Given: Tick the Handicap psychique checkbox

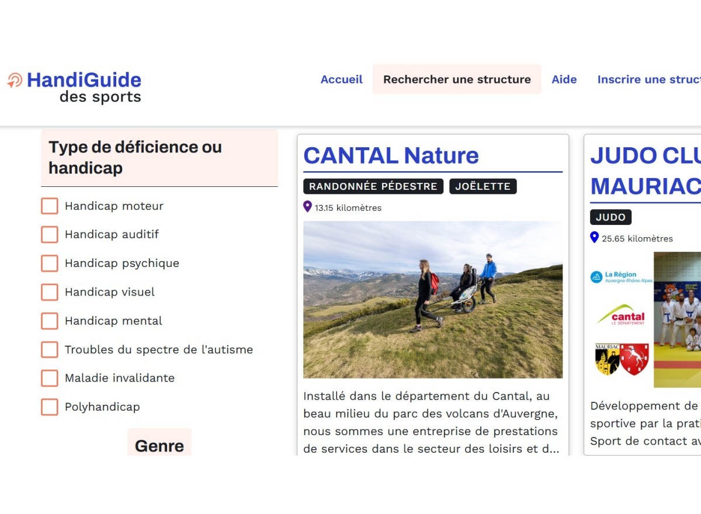Looking at the screenshot, I should 50,263.
